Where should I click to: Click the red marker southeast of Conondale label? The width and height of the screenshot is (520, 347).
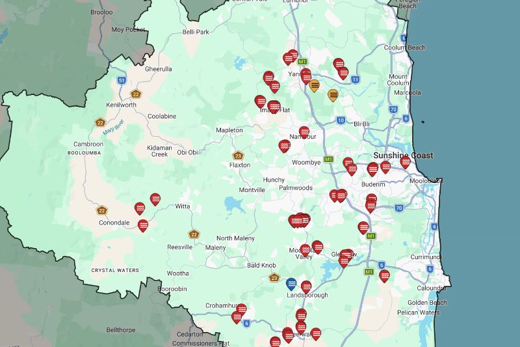143,225
